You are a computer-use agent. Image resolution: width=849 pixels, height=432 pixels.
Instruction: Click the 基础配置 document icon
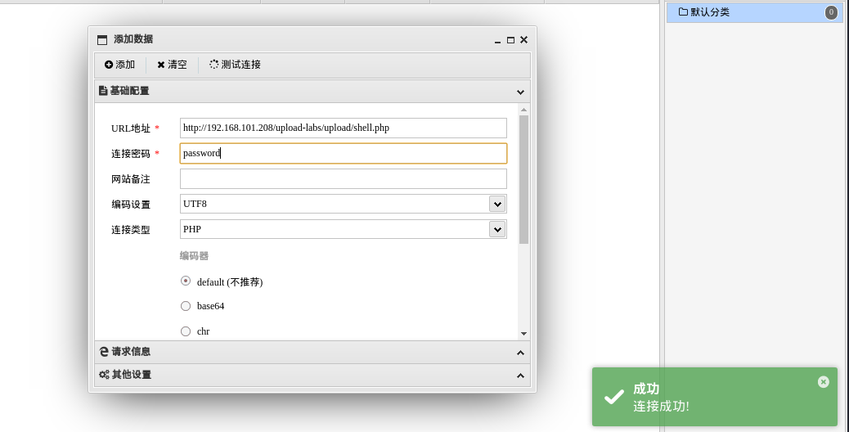(103, 91)
